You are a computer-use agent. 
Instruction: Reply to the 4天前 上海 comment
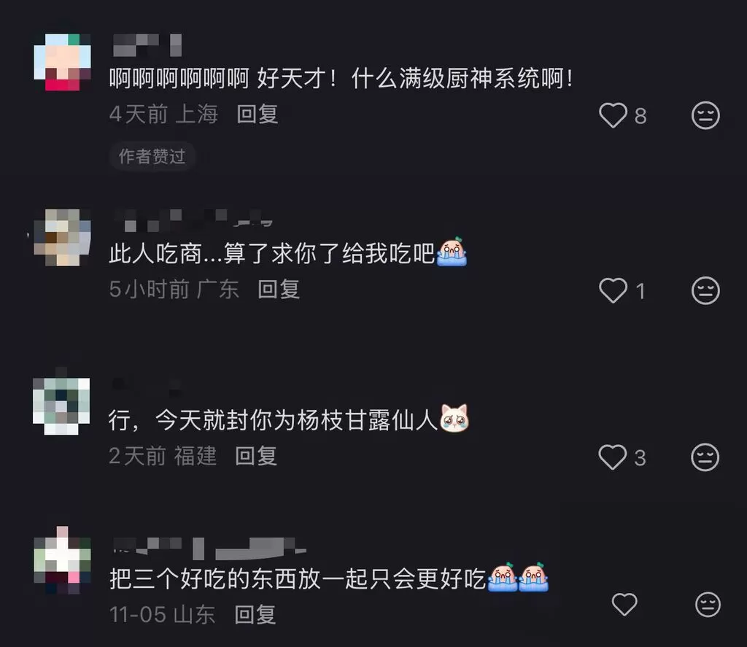(258, 115)
